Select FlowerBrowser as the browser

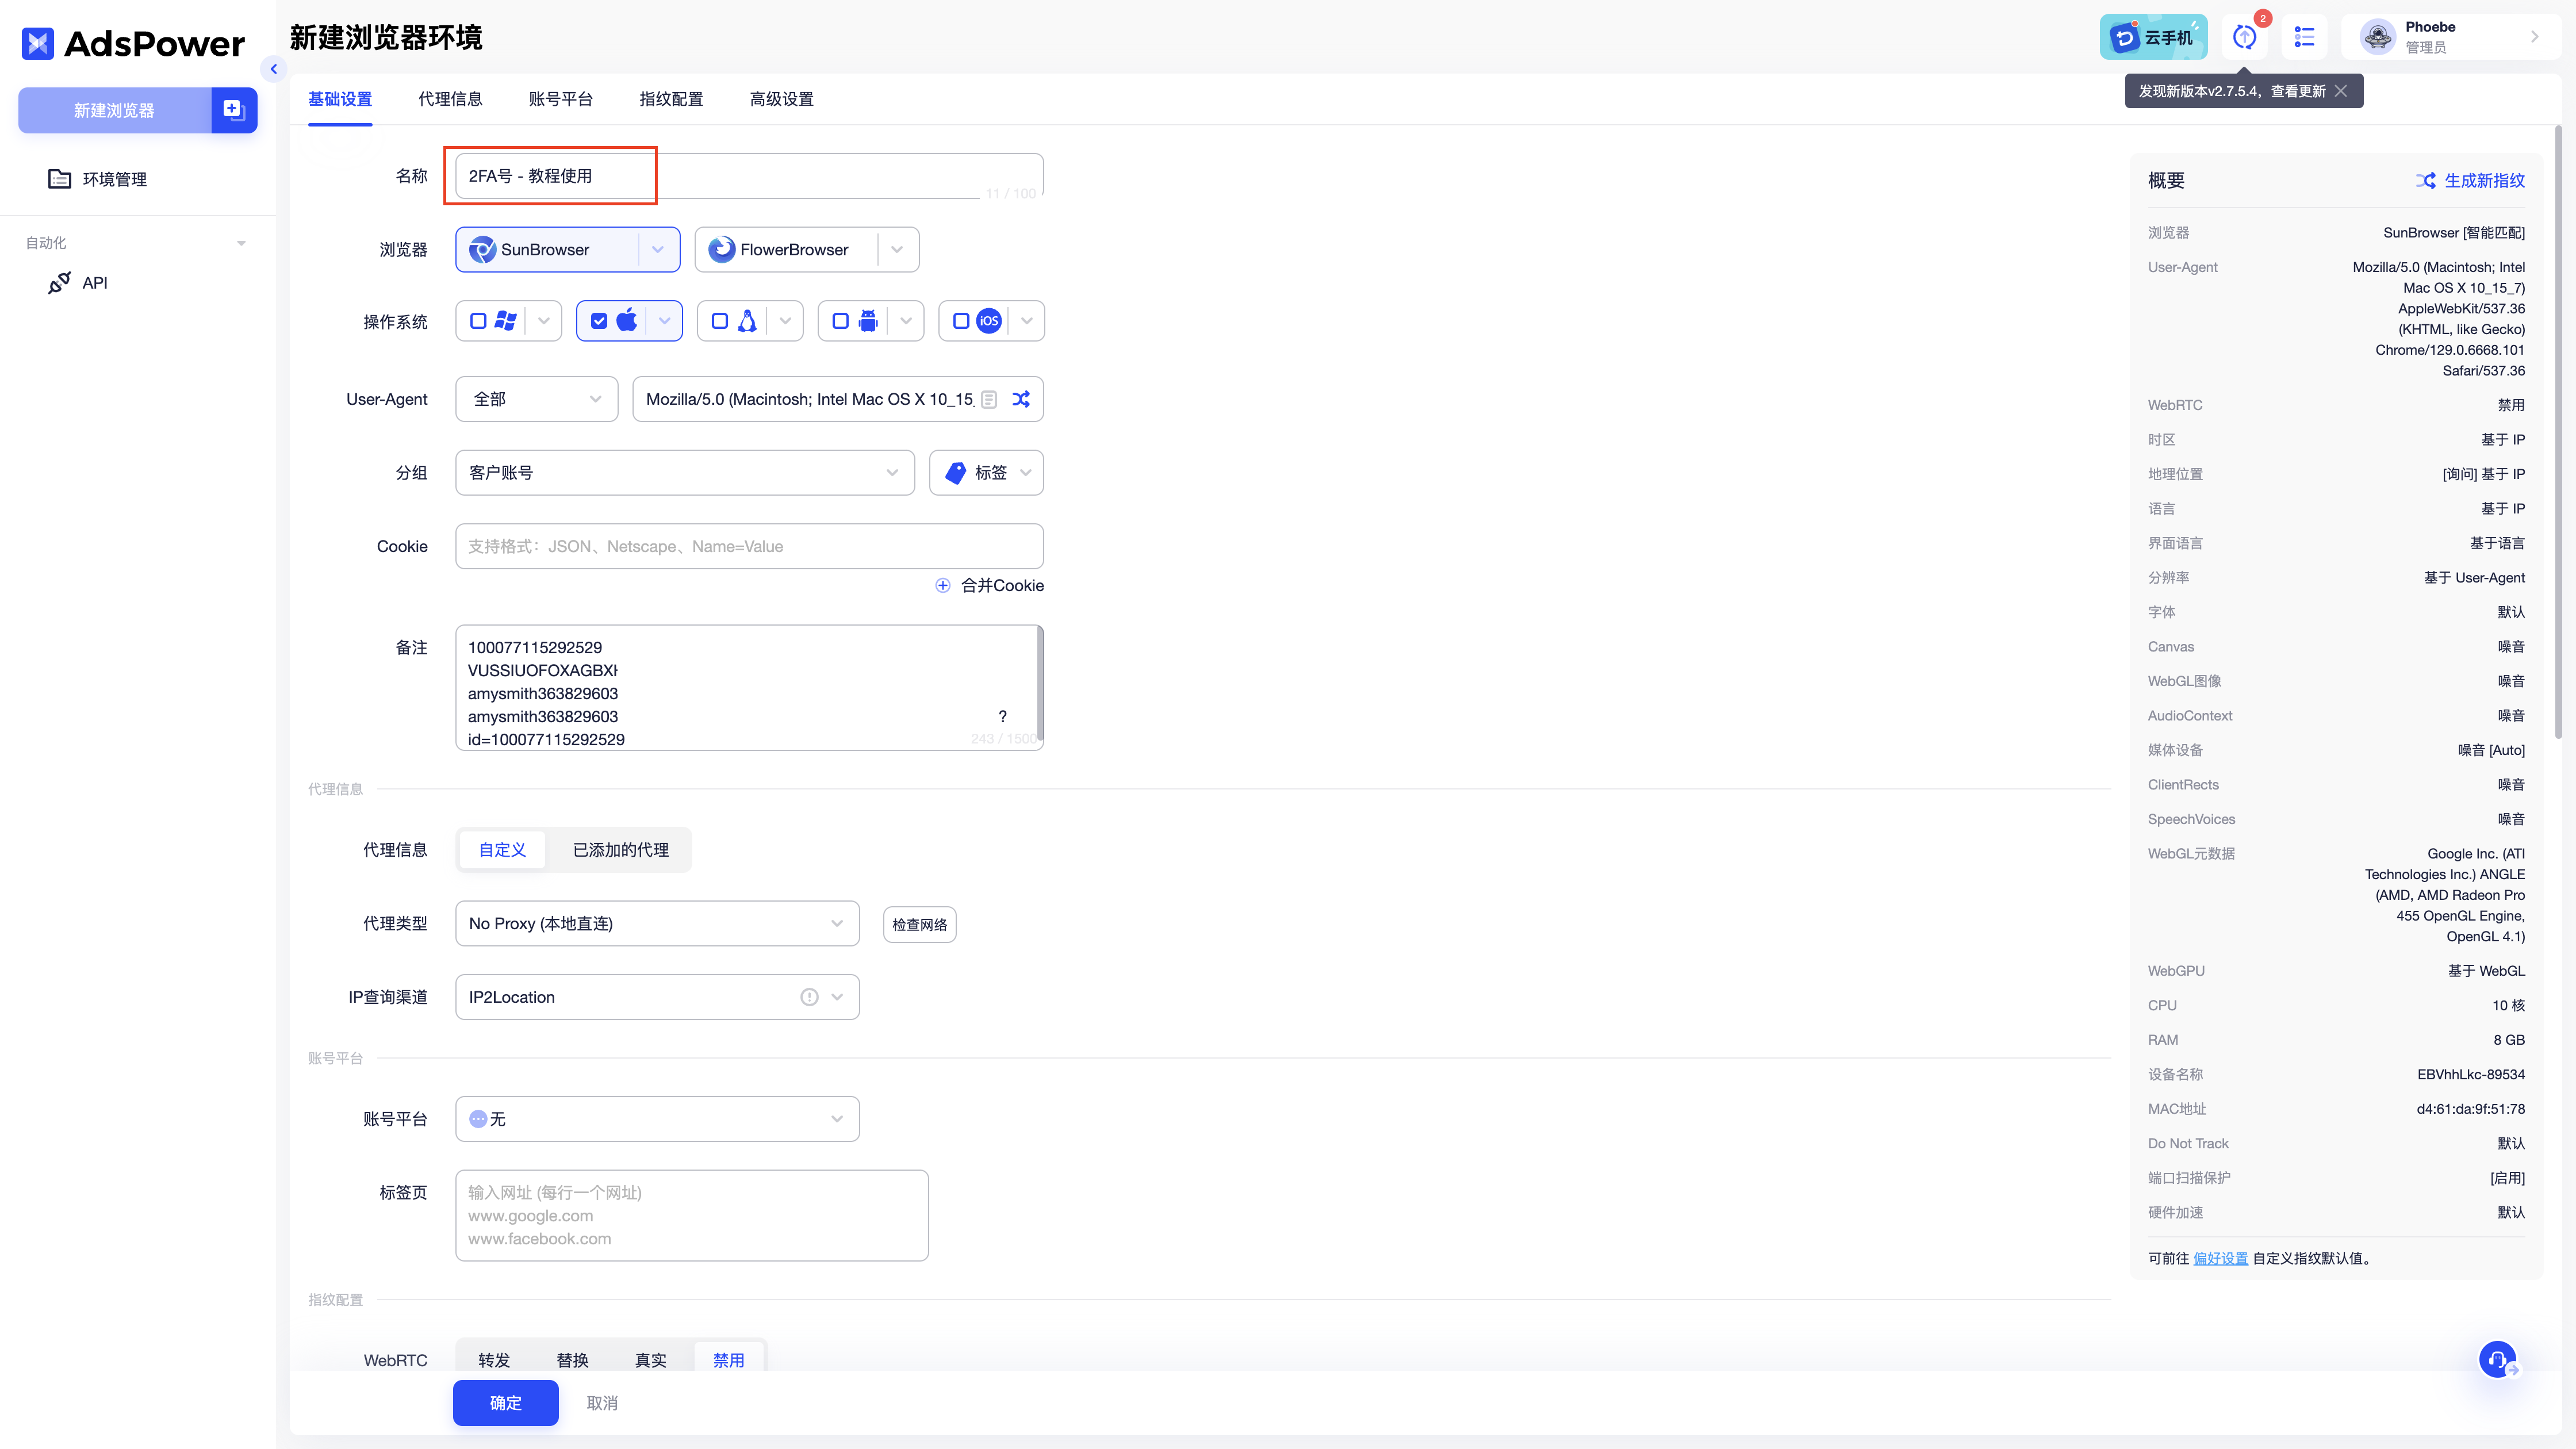pyautogui.click(x=786, y=250)
